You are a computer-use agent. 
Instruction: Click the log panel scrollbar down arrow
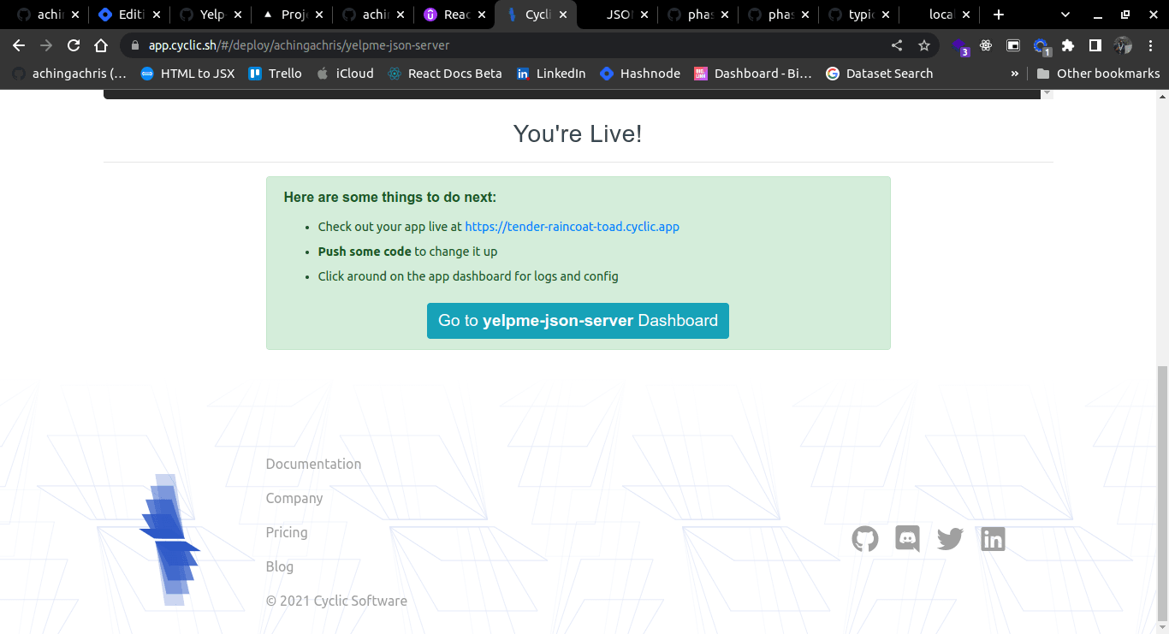tap(1047, 94)
